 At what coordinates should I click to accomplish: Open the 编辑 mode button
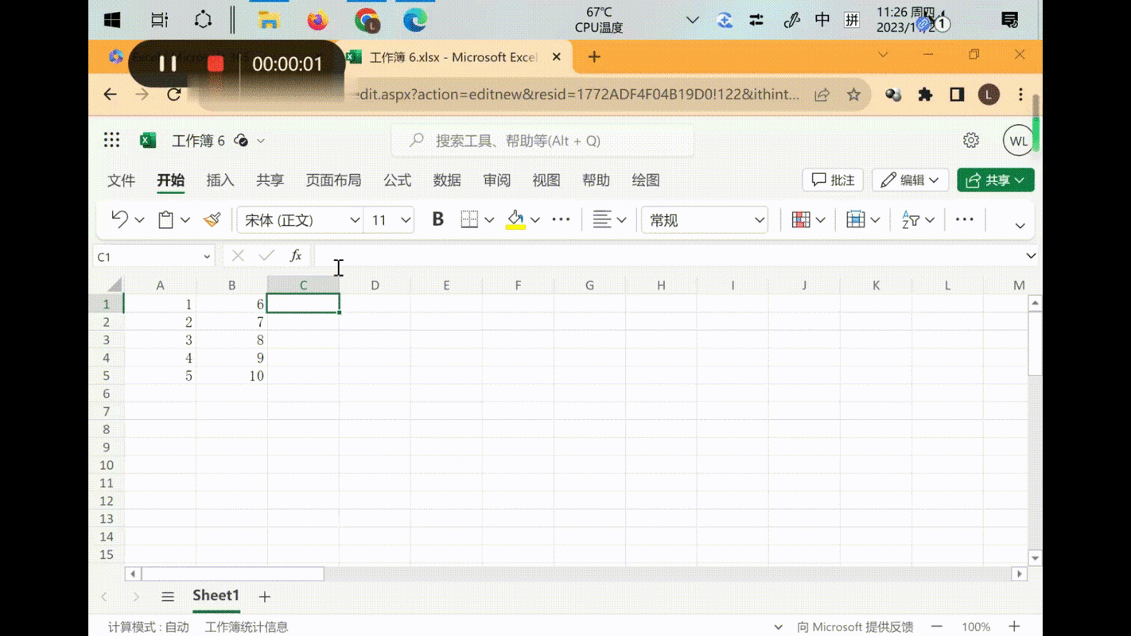point(910,180)
